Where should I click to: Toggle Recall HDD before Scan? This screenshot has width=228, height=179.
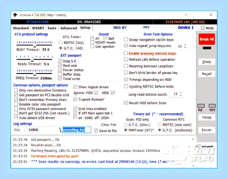(126, 103)
